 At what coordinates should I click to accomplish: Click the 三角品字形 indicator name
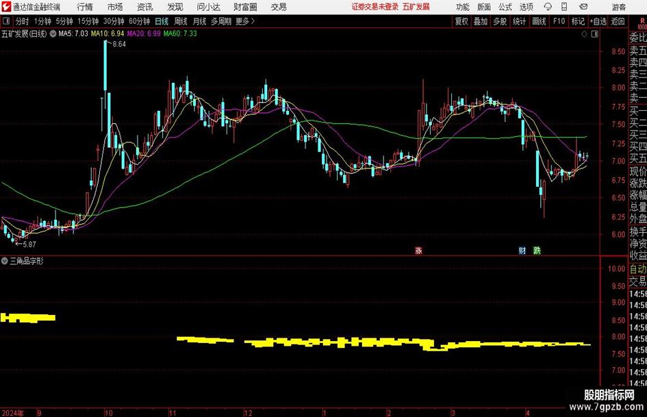pos(27,261)
